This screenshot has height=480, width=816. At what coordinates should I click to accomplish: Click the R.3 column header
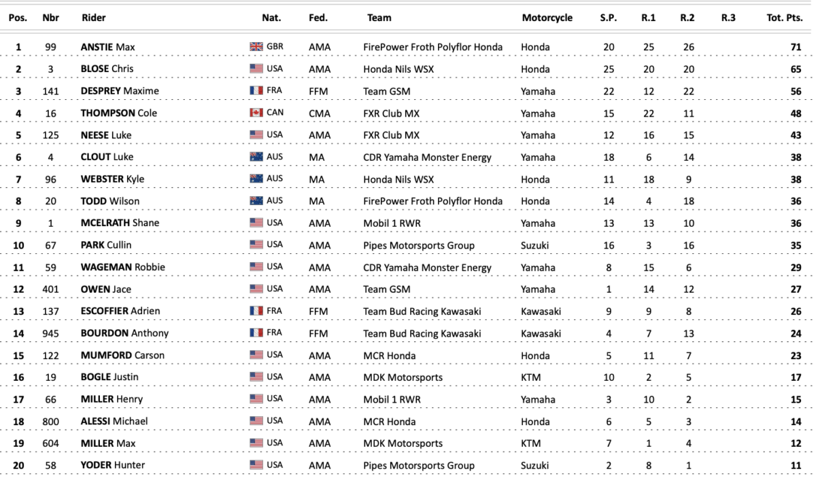pos(728,18)
